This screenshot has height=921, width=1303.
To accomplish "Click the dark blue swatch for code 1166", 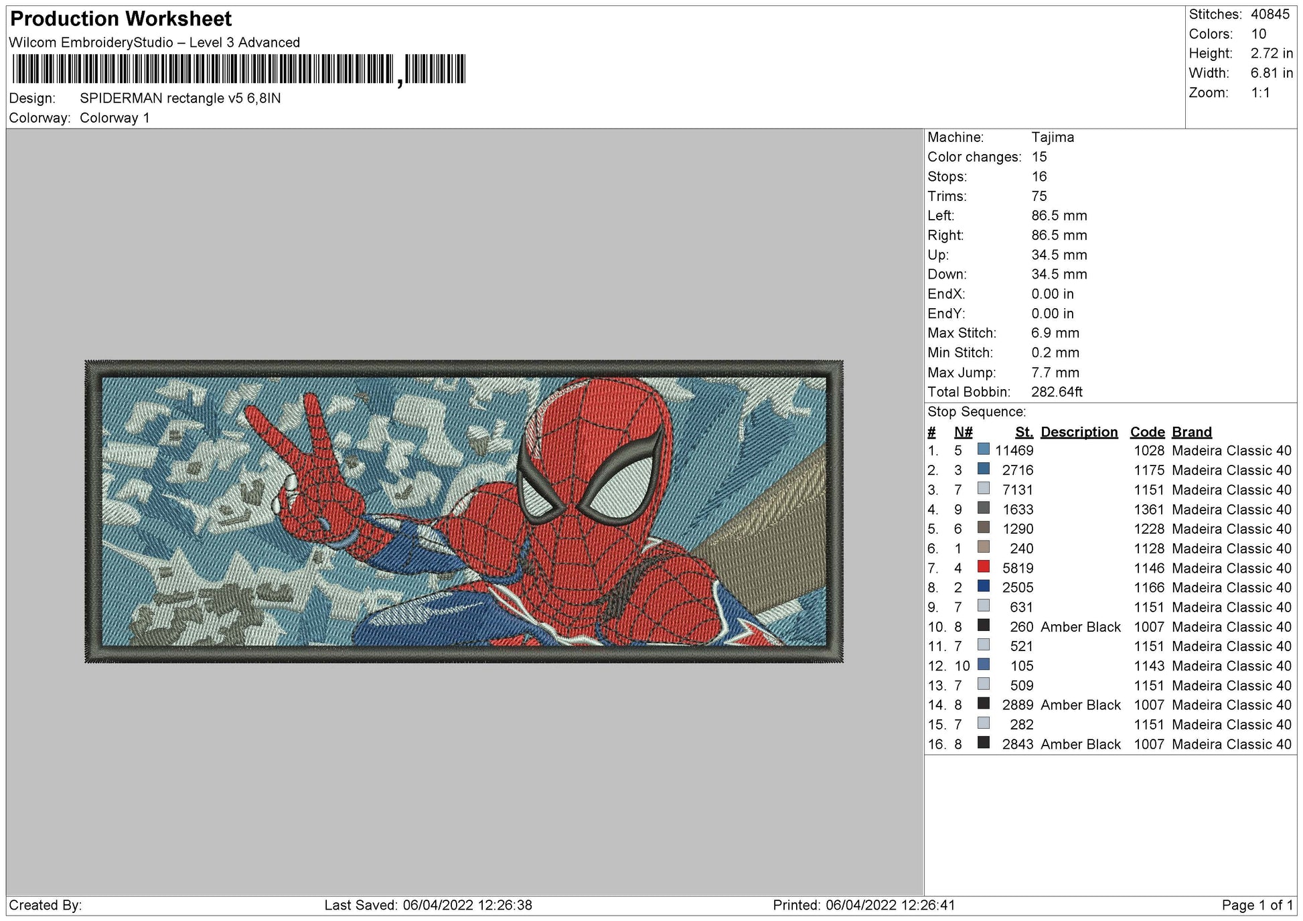I will 984,587.
